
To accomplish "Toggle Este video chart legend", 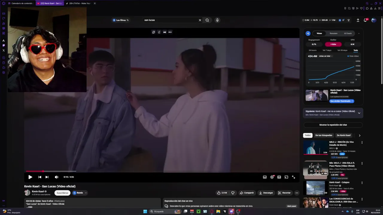I will (353, 56).
